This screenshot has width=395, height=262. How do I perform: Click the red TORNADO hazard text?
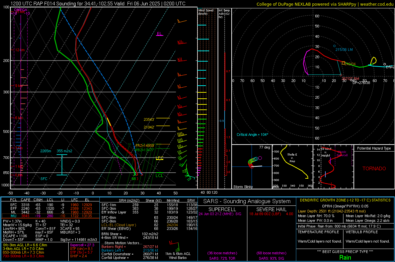click(374, 169)
